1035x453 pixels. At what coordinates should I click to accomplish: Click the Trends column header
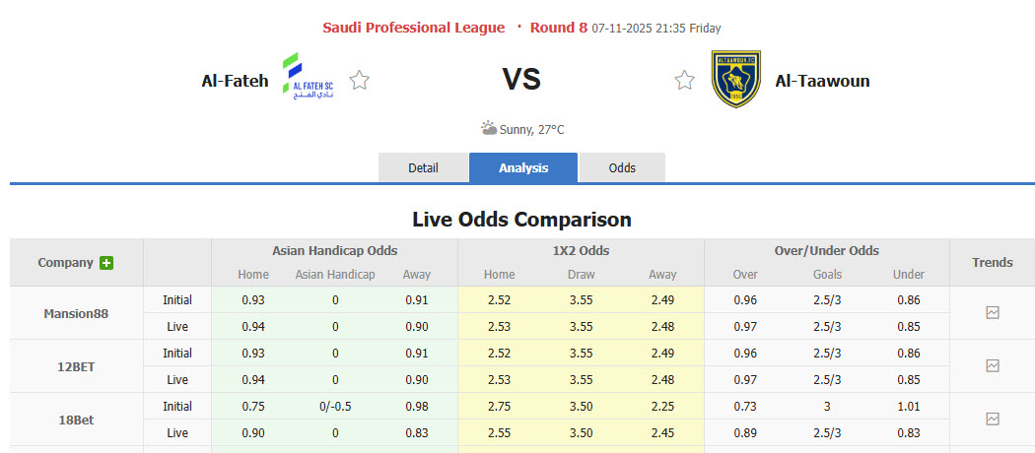coord(992,263)
